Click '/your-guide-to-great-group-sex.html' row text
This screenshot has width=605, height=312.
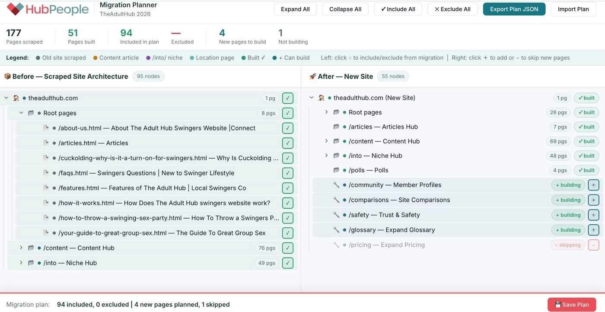(x=162, y=233)
